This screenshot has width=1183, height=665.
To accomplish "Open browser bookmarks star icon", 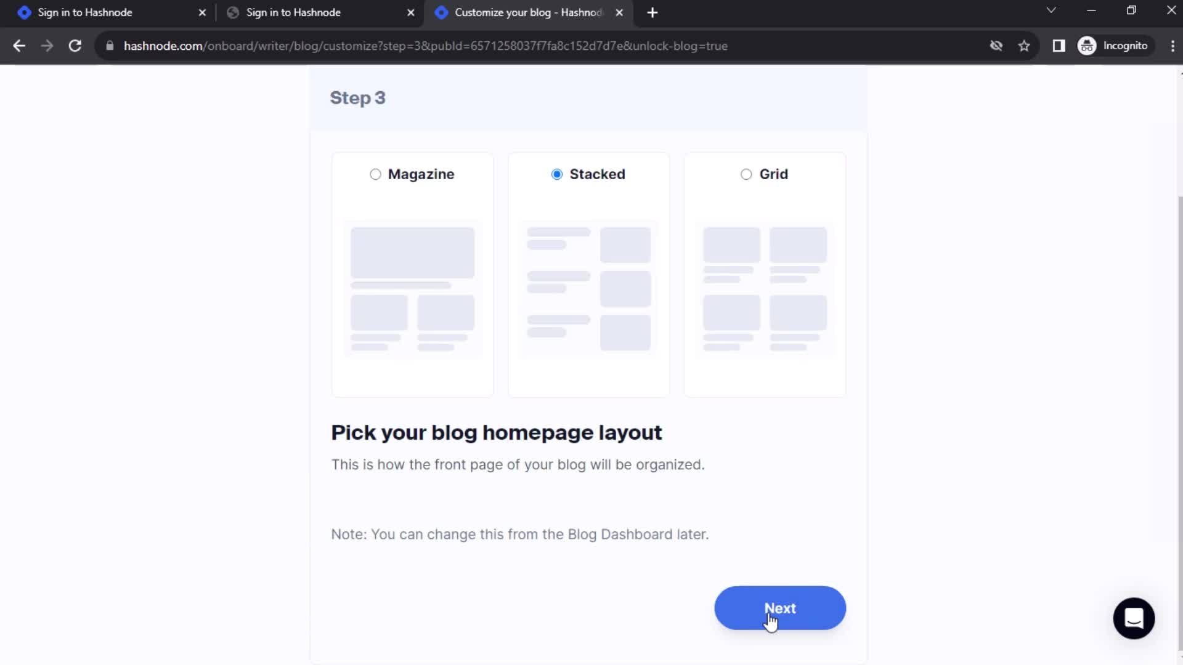I will point(1024,46).
